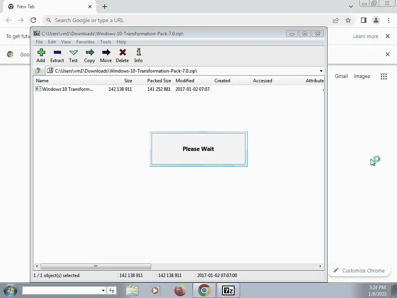Screen dimensions: 397x298
Task: Open the Help menu
Action: (x=121, y=42)
